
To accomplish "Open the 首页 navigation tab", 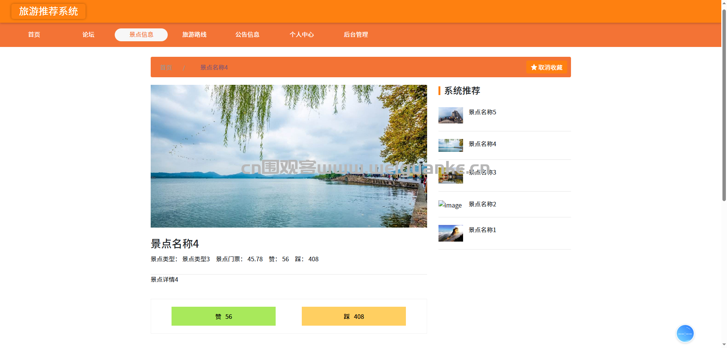I will point(34,35).
